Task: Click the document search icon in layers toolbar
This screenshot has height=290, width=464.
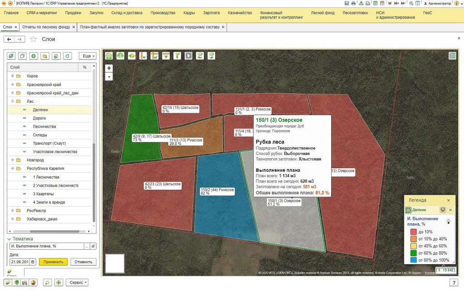Action: (56, 56)
